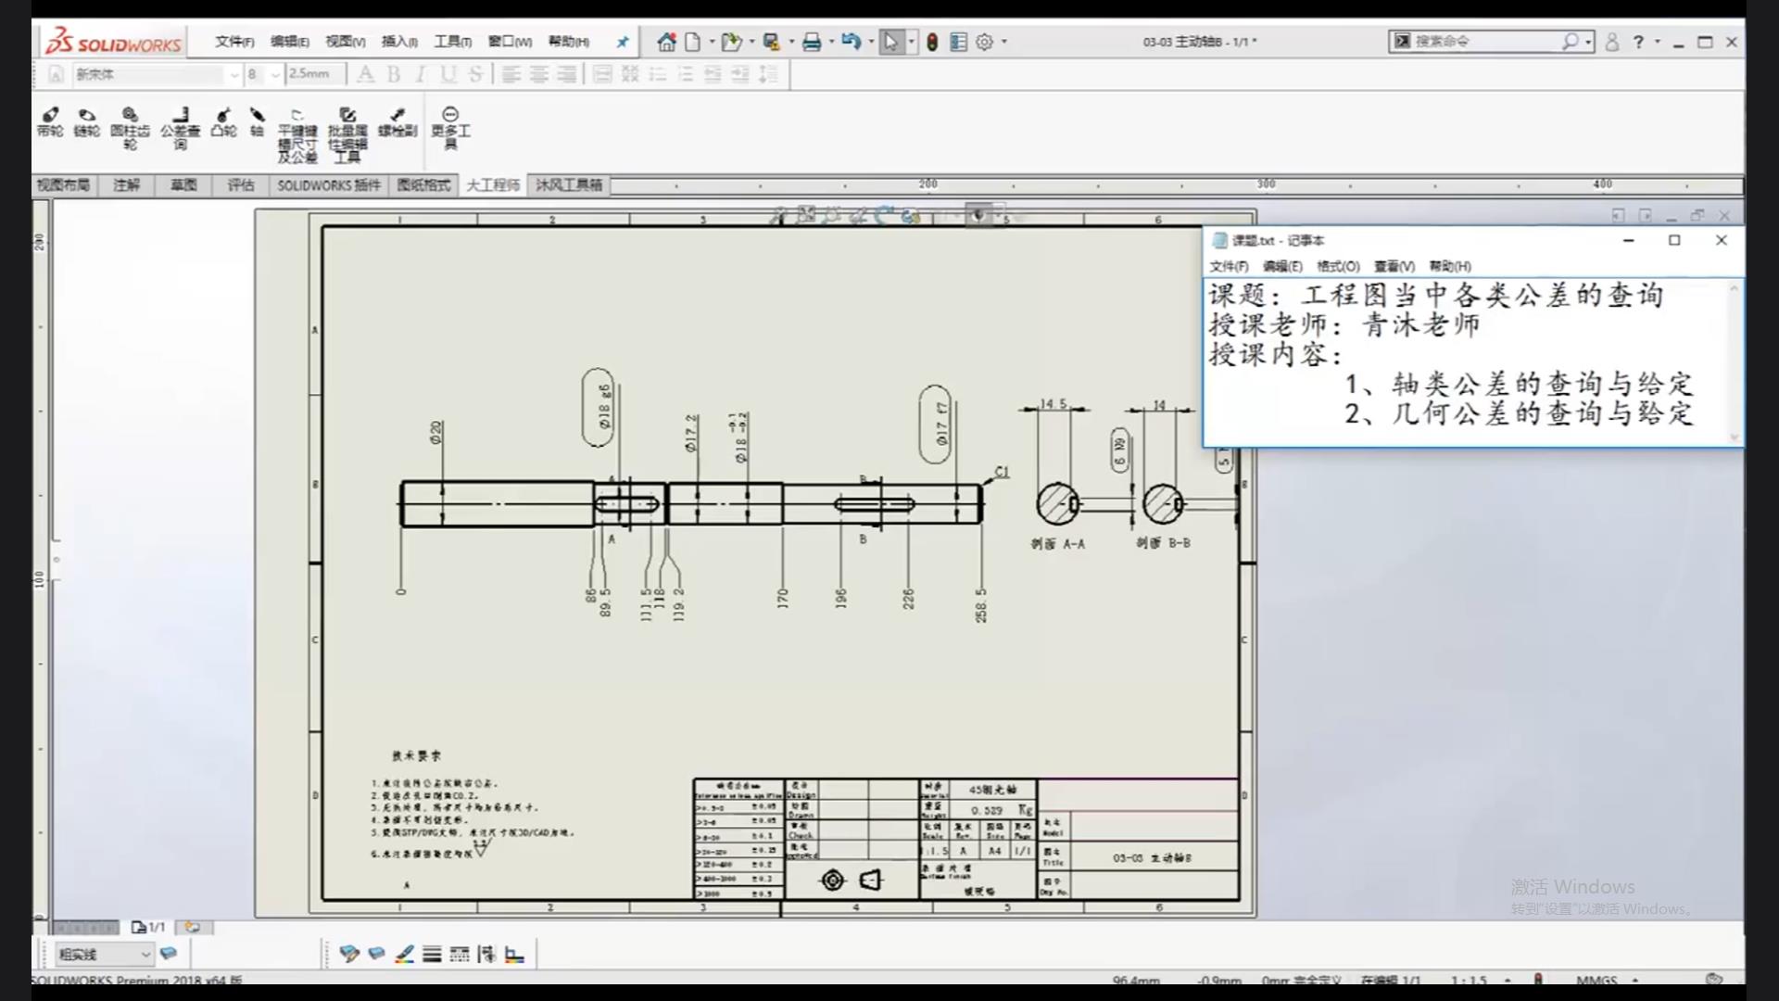Expand the New document dropdown arrow

pos(713,42)
